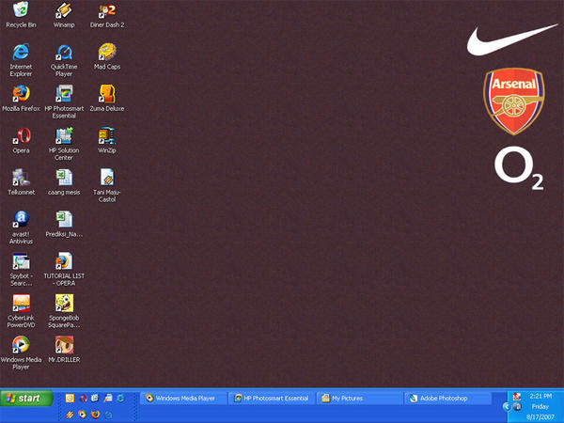Select the caang mesis Excel file
This screenshot has height=423, width=564.
click(x=64, y=182)
